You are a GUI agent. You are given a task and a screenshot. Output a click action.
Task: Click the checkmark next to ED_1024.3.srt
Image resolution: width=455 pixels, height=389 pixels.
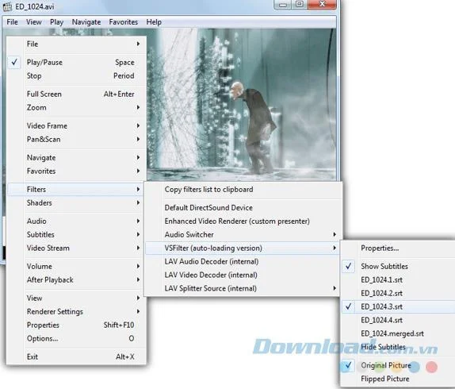(x=349, y=306)
